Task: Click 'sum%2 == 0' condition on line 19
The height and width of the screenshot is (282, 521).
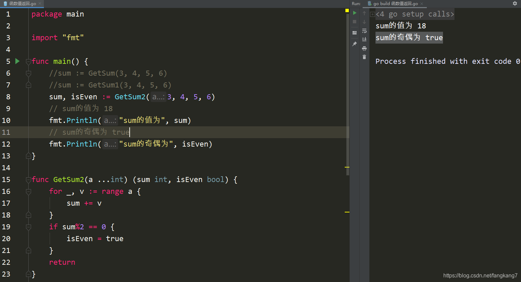Action: pyautogui.click(x=84, y=227)
